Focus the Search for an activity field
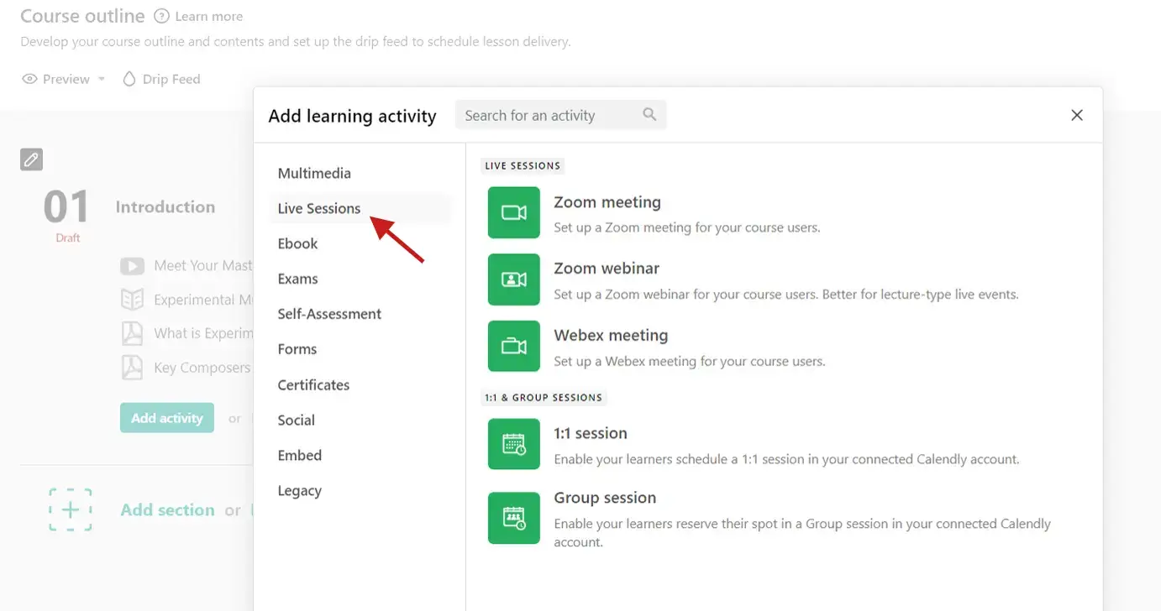The width and height of the screenshot is (1161, 611). 550,115
